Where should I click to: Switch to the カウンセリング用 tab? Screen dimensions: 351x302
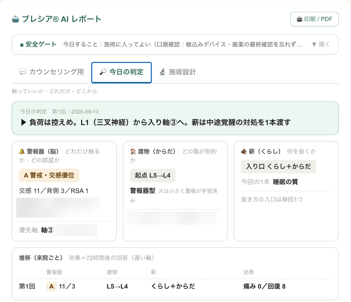coord(52,72)
